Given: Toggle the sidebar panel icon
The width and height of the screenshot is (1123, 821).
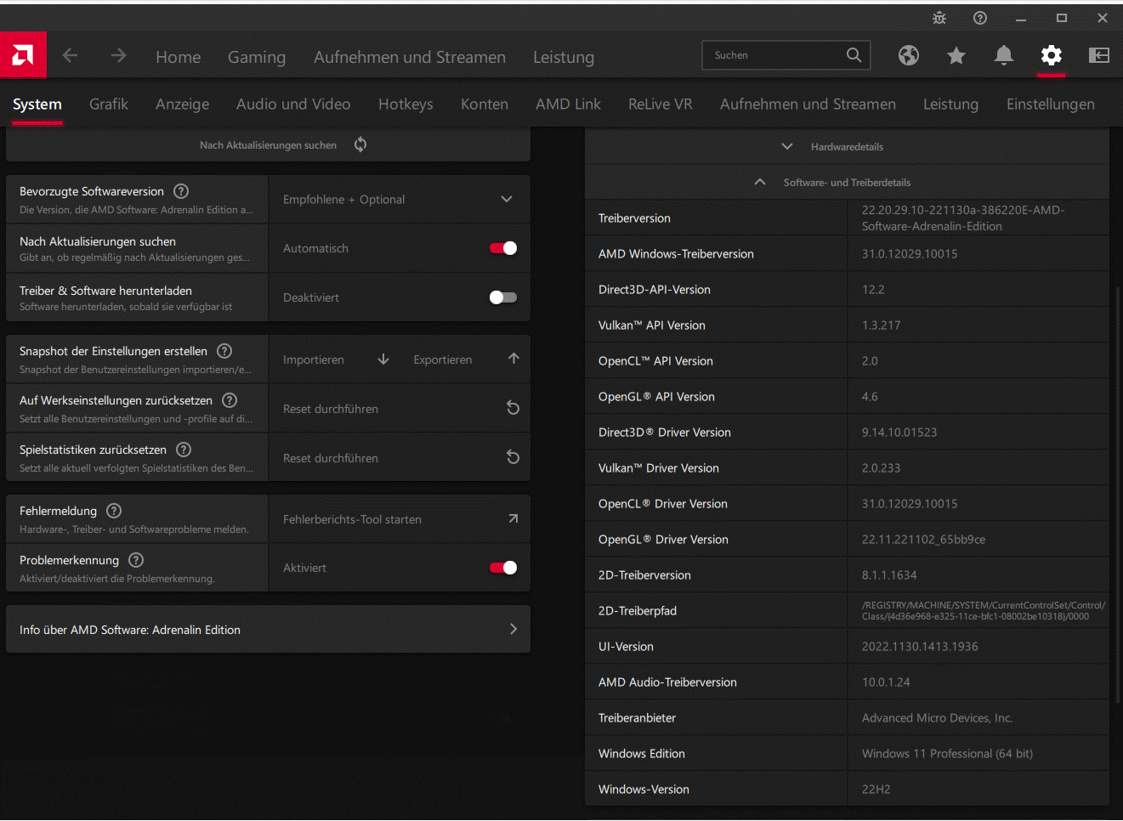Looking at the screenshot, I should pyautogui.click(x=1099, y=55).
